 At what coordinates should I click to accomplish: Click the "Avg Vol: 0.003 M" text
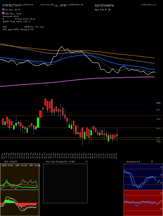click(104, 6)
